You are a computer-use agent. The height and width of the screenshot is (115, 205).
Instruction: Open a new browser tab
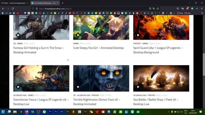point(63,3)
